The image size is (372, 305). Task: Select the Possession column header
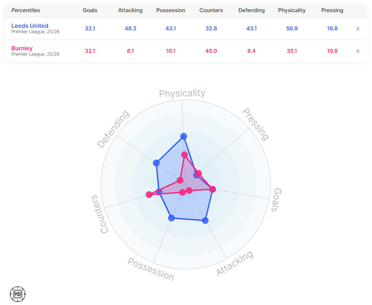171,10
